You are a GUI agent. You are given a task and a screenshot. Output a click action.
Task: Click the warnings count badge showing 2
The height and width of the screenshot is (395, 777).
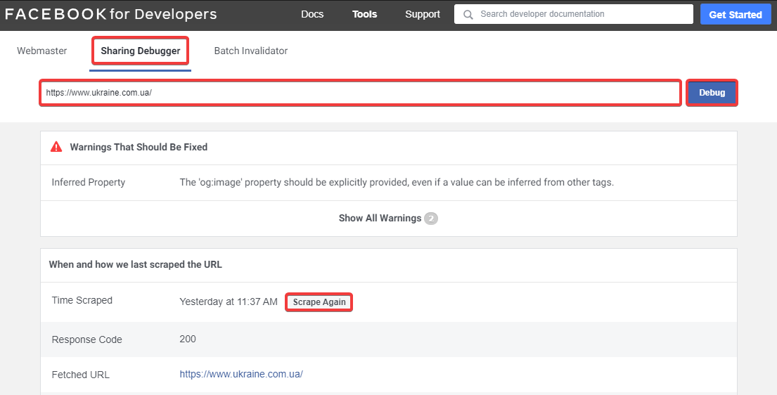coord(431,219)
